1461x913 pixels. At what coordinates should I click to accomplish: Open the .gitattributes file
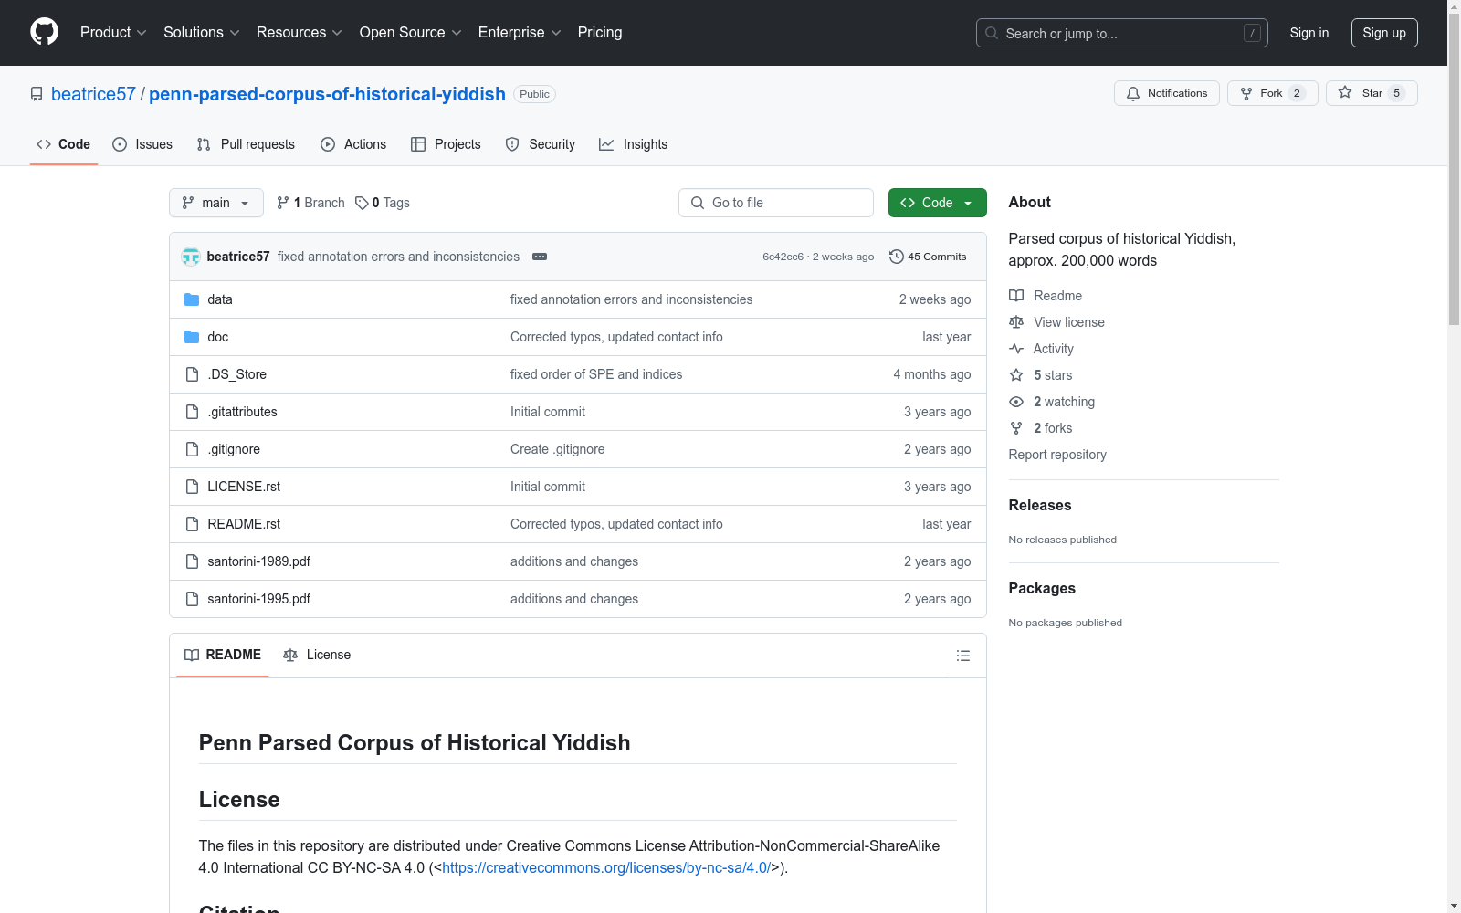pos(242,412)
